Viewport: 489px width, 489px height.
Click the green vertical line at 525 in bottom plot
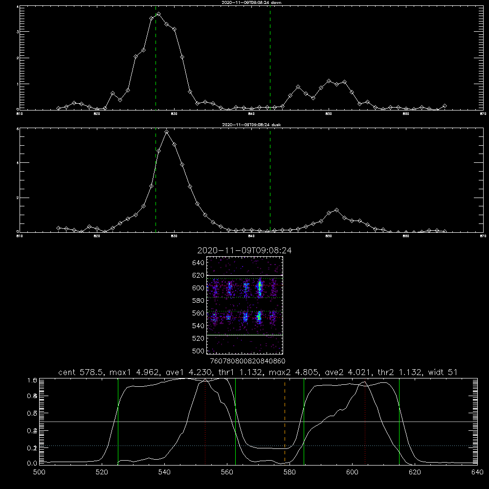(x=118, y=421)
